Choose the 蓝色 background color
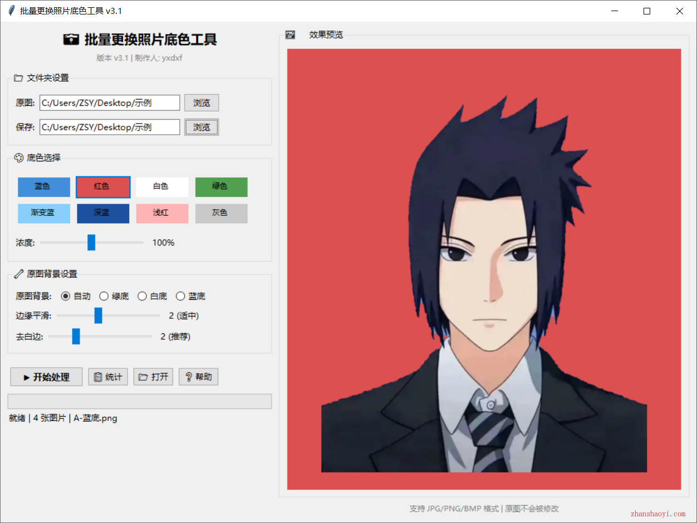The height and width of the screenshot is (523, 697). click(44, 187)
